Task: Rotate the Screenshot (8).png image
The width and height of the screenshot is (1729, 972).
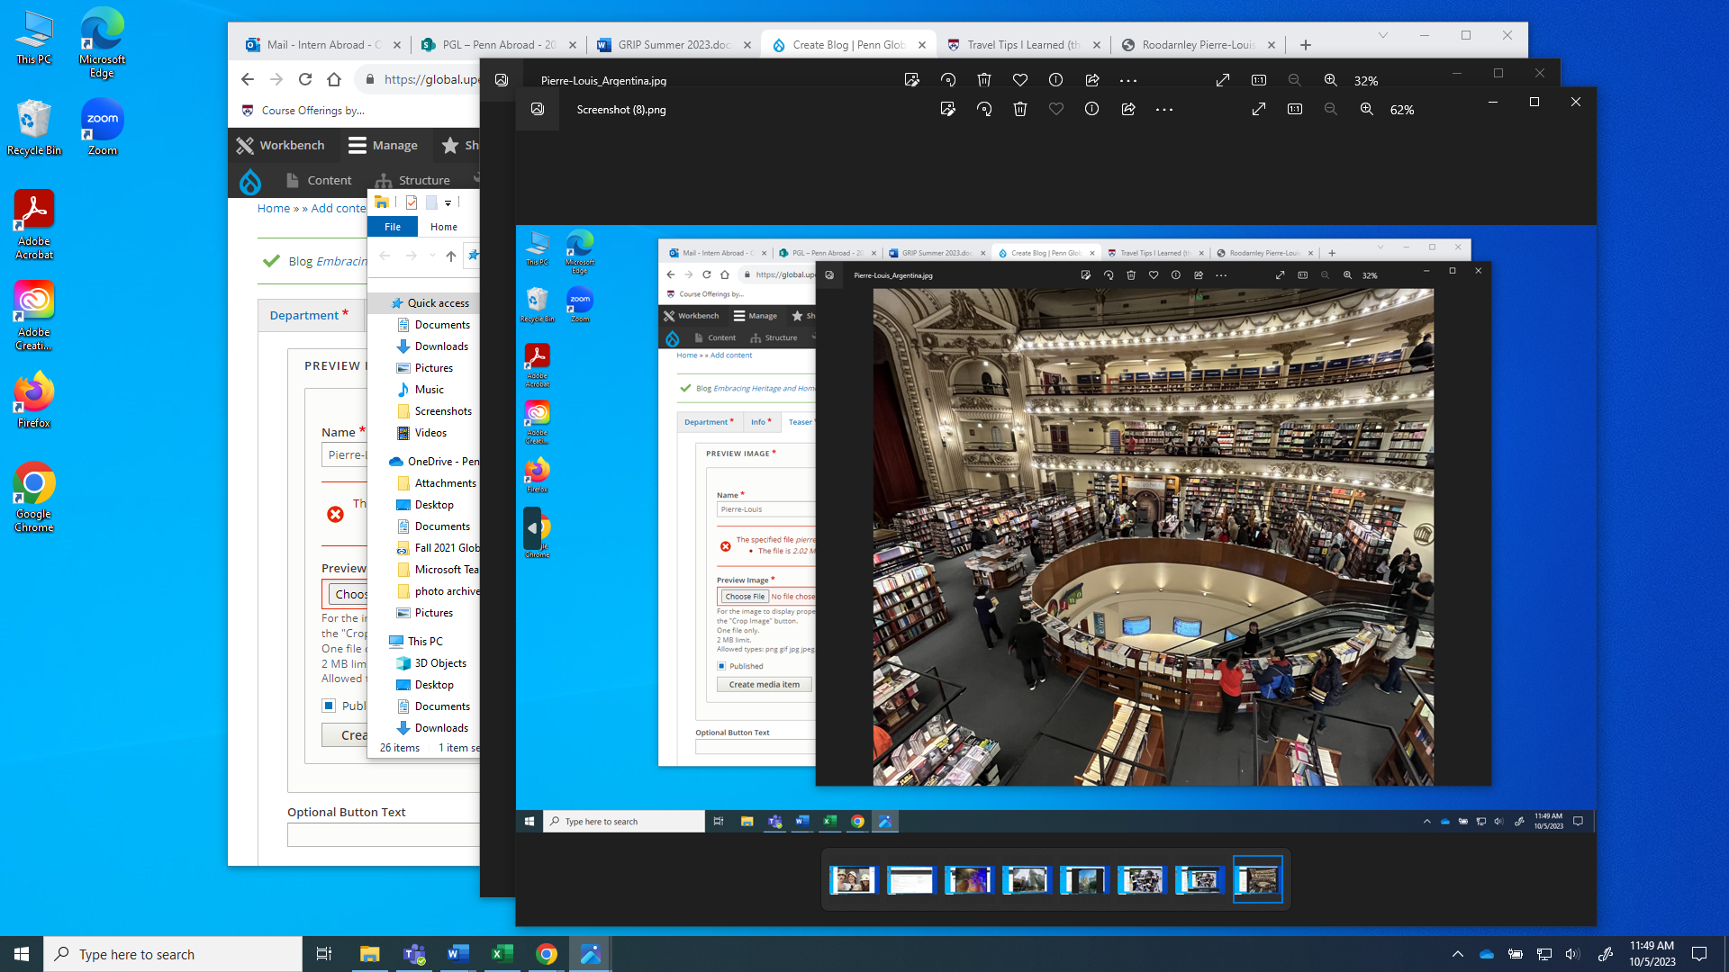Action: (984, 109)
